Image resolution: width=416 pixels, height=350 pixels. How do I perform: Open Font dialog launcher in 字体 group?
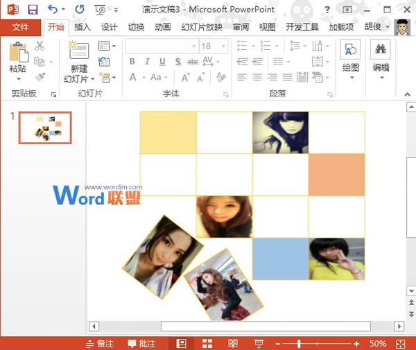[226, 95]
